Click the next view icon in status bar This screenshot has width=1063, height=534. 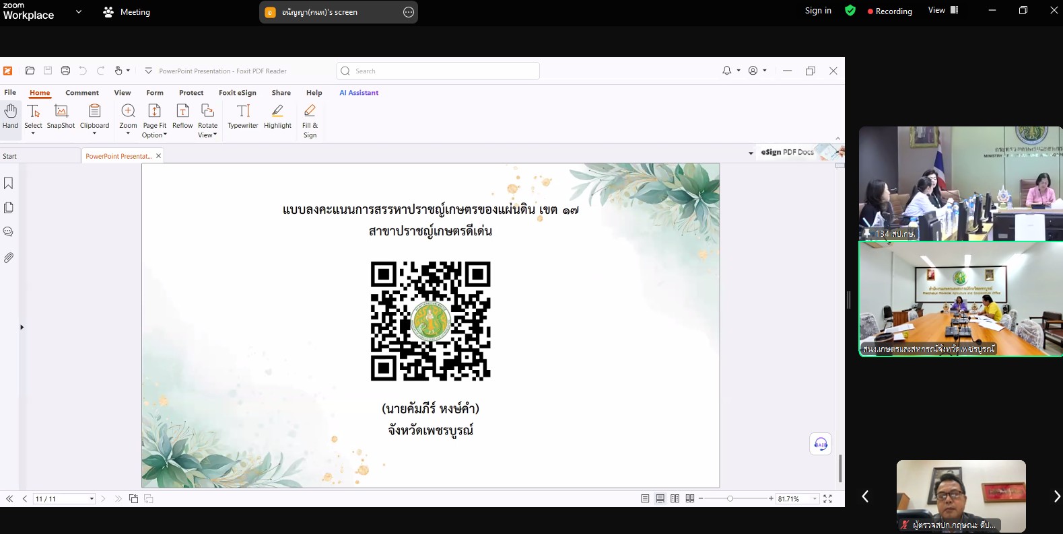click(149, 498)
